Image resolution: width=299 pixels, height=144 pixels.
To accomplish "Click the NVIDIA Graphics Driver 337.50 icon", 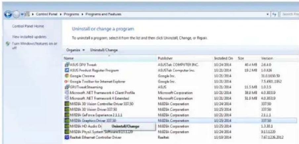I will (66, 120).
